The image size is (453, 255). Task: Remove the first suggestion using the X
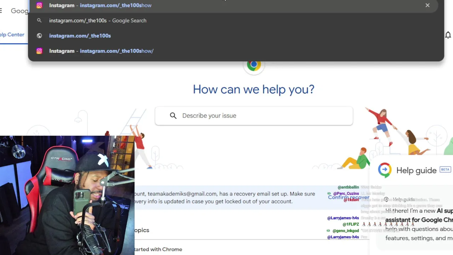pos(428,5)
